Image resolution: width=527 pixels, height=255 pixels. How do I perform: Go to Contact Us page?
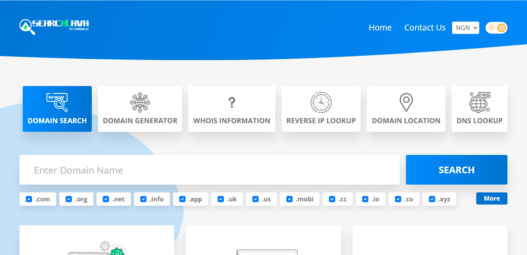coord(425,28)
